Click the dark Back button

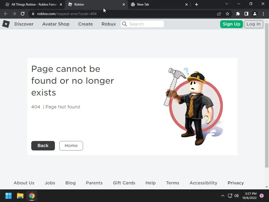click(43, 146)
